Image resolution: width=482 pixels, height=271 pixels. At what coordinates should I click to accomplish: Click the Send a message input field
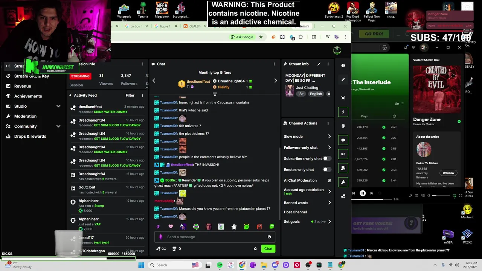click(215, 237)
